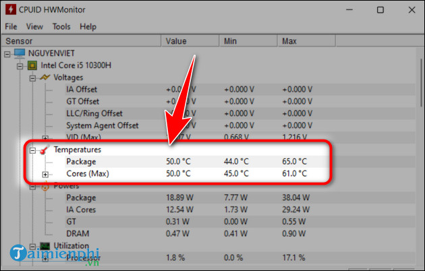Click the 44.0 °C Package min value
This screenshot has height=271, width=425.
(x=236, y=162)
